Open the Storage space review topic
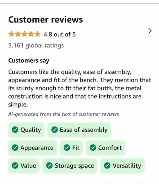 click(70, 166)
